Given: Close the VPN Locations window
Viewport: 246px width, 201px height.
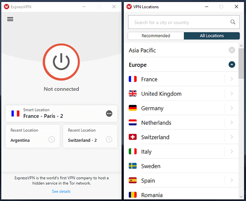Looking at the screenshot, I should coord(237,7).
